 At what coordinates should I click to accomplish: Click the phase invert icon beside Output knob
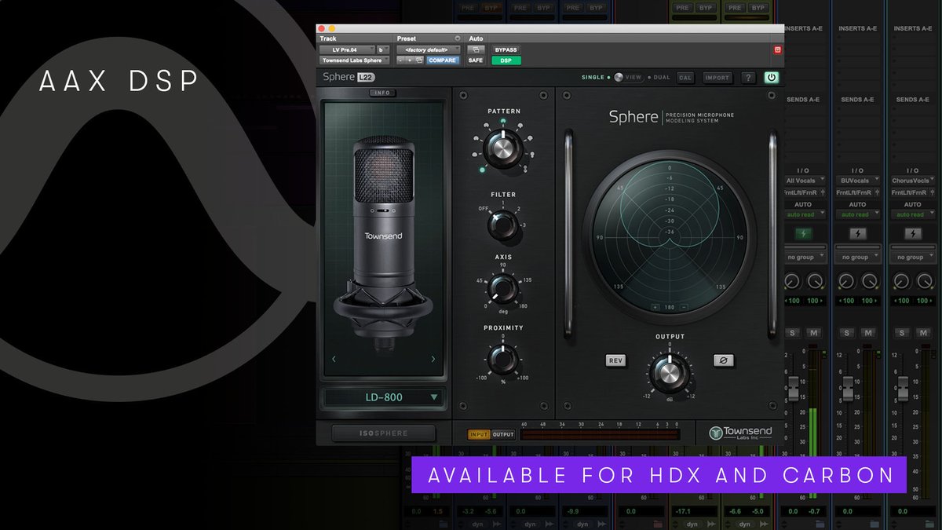723,360
